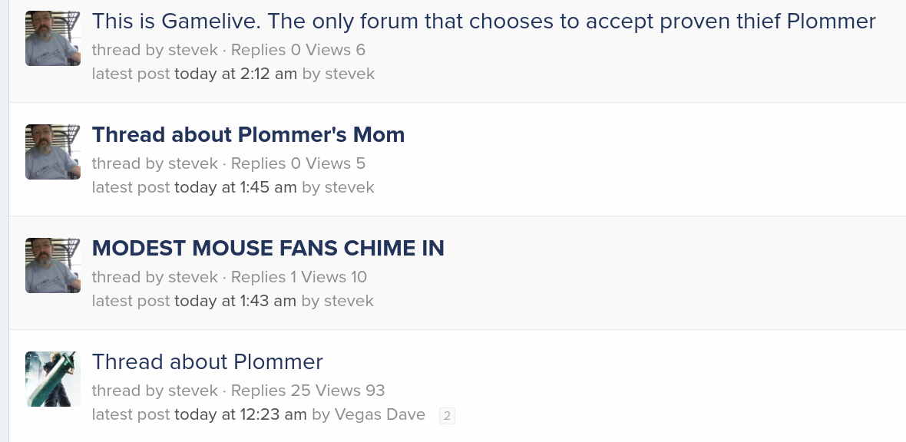The image size is (906, 442).
Task: Go to latest post at 12:23 am
Action: click(240, 414)
